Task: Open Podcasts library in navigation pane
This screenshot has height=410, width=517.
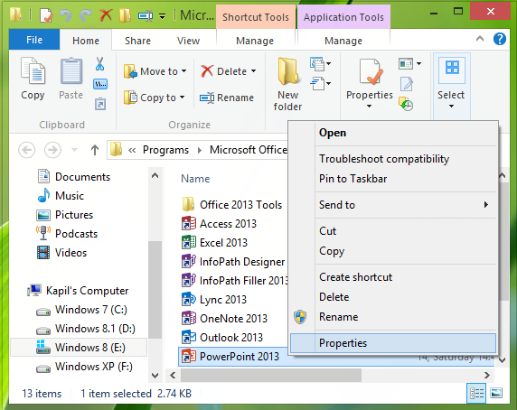Action: pyautogui.click(x=67, y=234)
